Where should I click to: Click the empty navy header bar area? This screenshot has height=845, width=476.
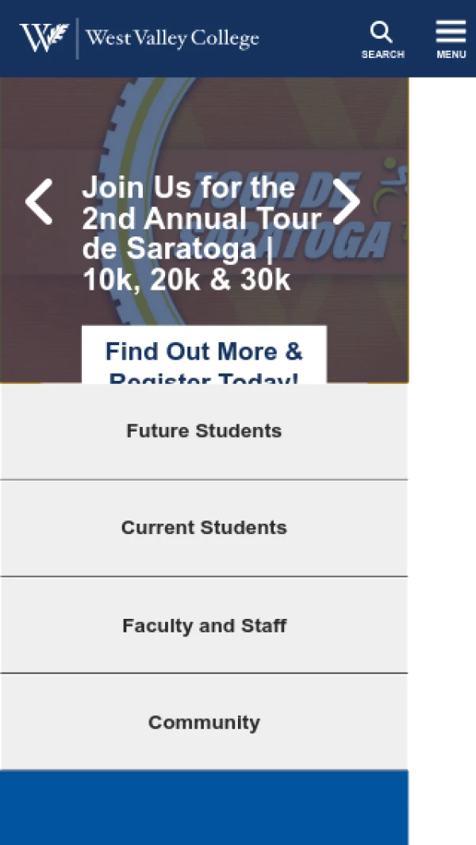(310, 38)
